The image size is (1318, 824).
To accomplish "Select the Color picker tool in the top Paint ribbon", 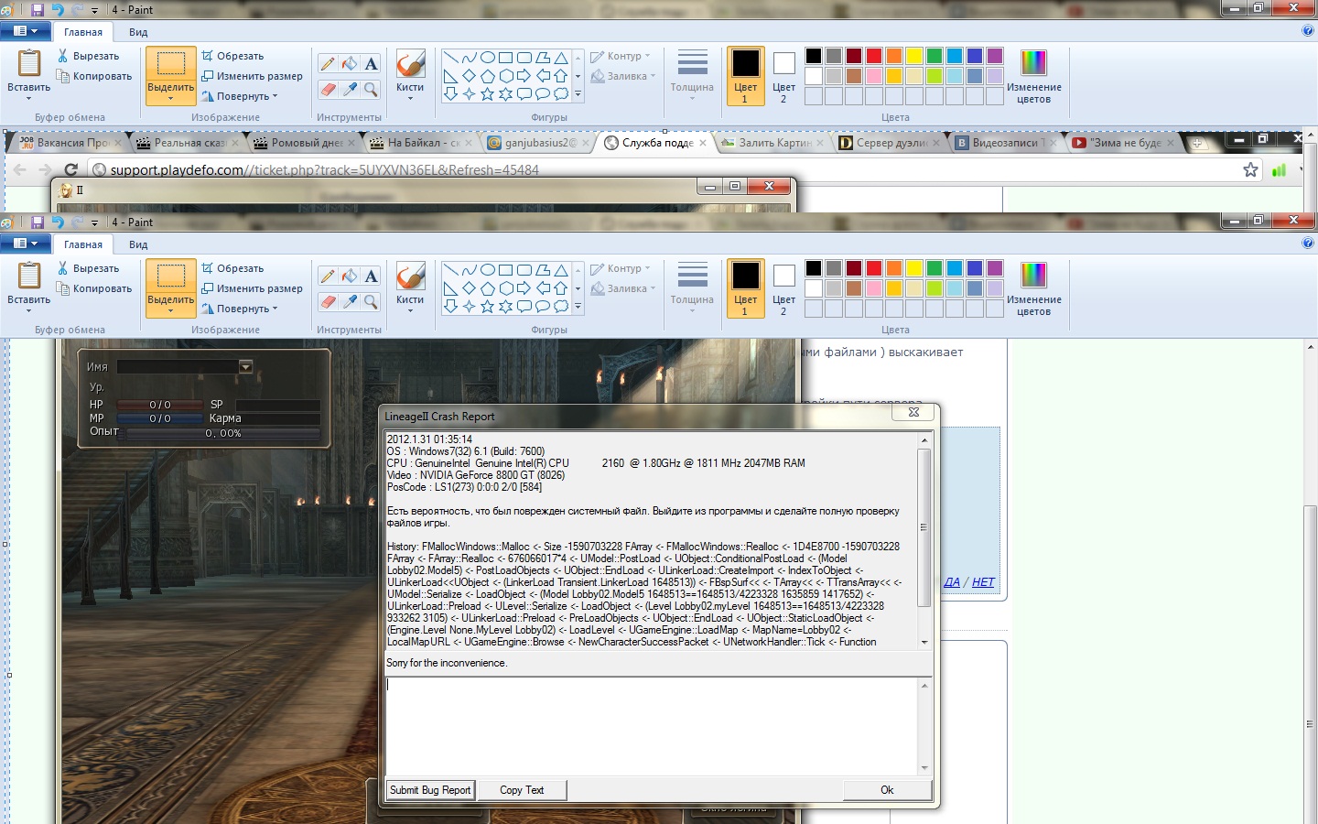I will pos(350,89).
